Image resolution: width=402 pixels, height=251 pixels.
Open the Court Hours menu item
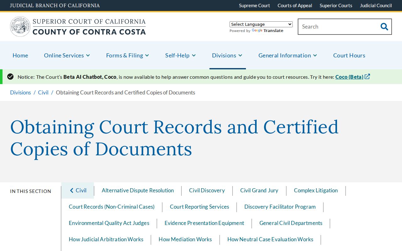[x=349, y=55]
